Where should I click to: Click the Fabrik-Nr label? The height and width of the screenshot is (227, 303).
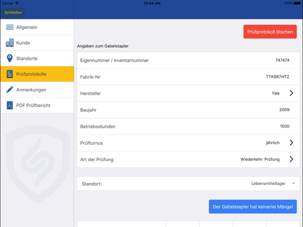(90, 77)
